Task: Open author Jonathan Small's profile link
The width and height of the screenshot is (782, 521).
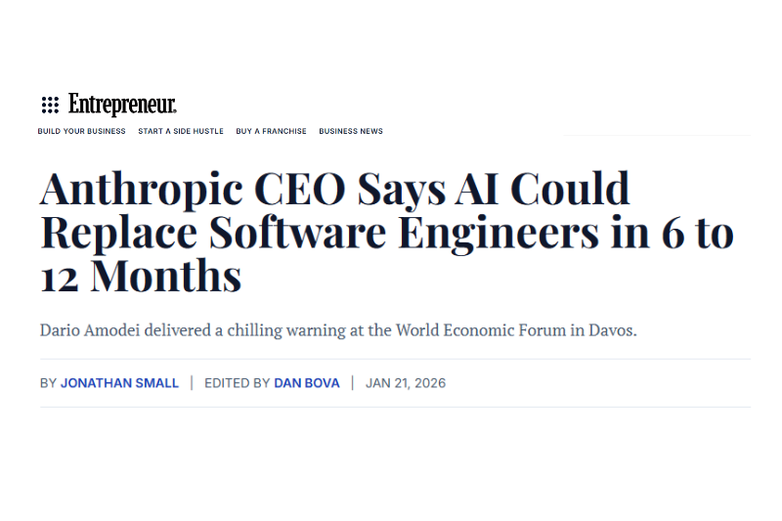Action: (x=119, y=383)
